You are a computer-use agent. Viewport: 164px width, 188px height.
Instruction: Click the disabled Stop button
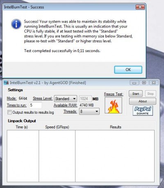pos(150,94)
